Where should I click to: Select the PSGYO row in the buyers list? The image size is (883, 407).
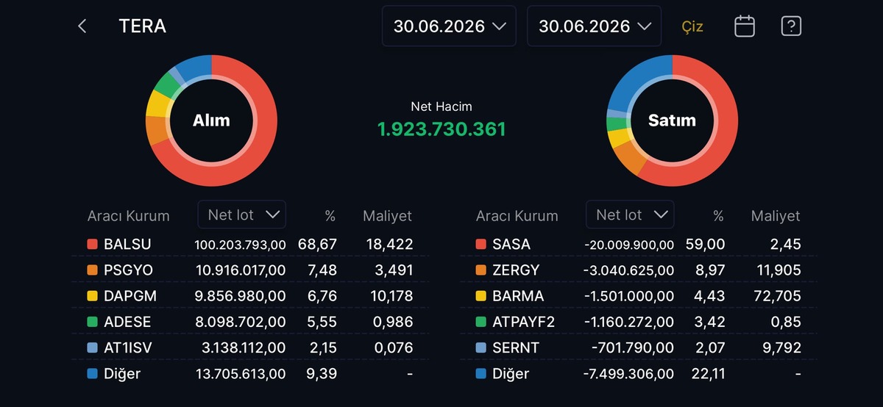[250, 270]
